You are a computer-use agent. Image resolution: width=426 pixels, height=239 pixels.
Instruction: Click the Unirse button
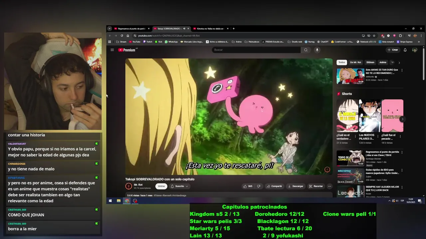click(x=161, y=186)
